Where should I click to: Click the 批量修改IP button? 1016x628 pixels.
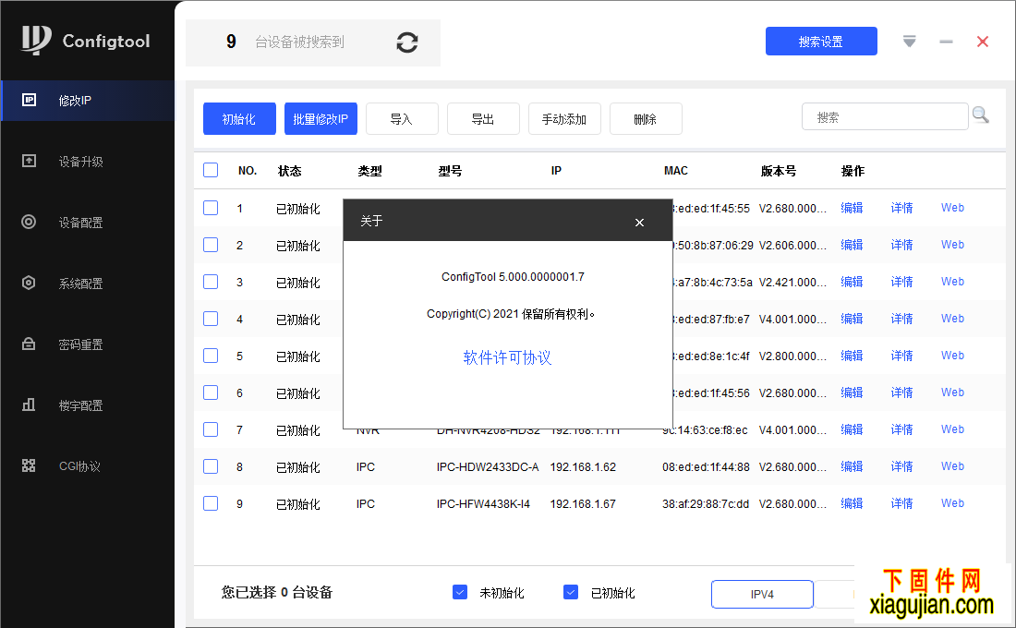click(321, 118)
